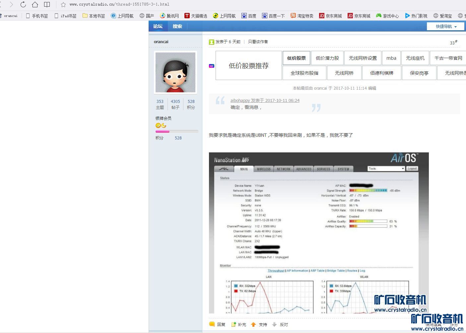Open the 淘宝特卖 bookmark
Screen dimensions: 466x333
pos(302,16)
